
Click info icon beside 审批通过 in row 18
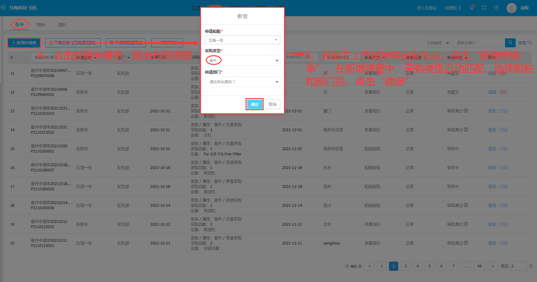(x=466, y=205)
